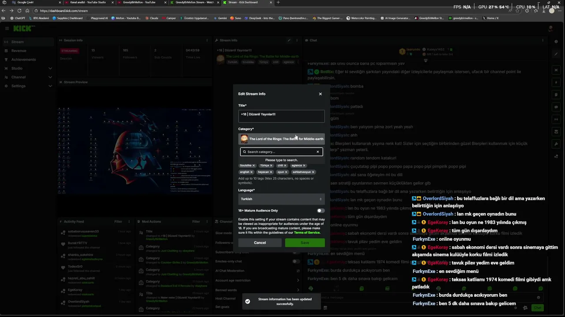The image size is (565, 317).
Task: Open user profile avatar menu
Action: point(550,29)
